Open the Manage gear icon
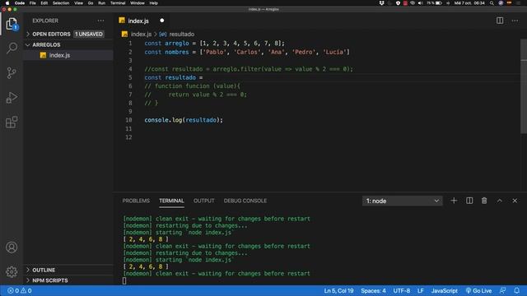This screenshot has width=527, height=296. (12, 272)
